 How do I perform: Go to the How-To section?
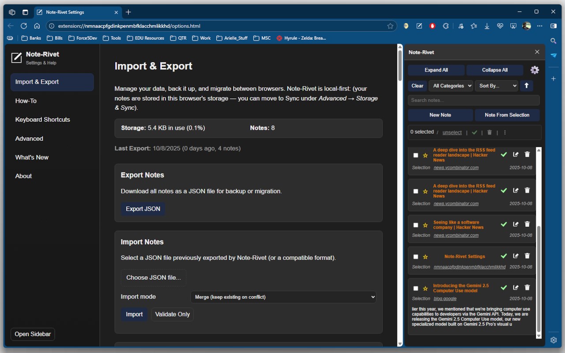(x=52, y=101)
